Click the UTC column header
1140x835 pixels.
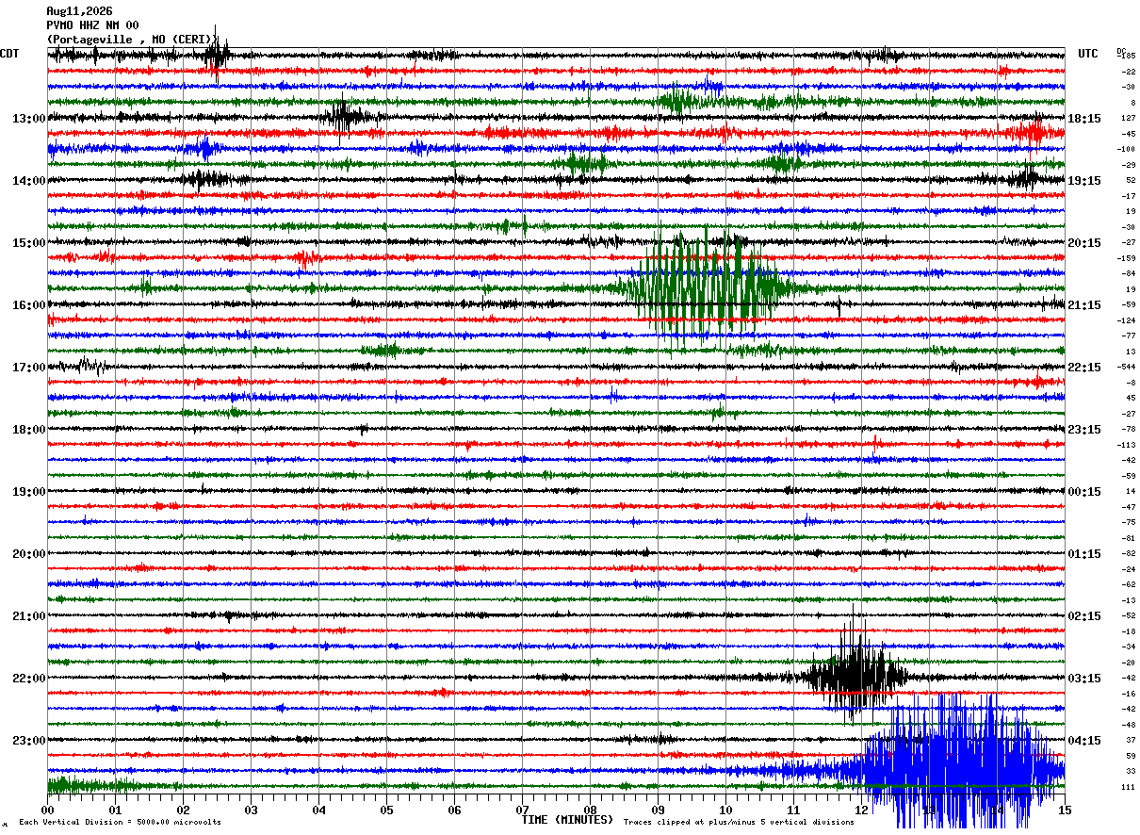1088,54
